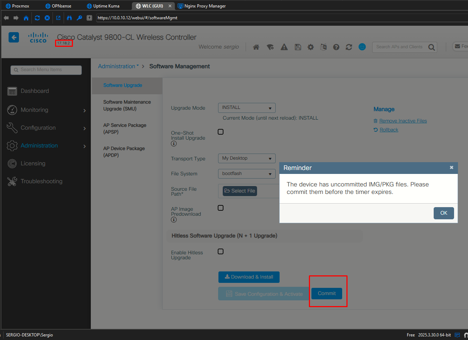Expand the Administration sidebar menu
The image size is (468, 340).
pos(46,146)
